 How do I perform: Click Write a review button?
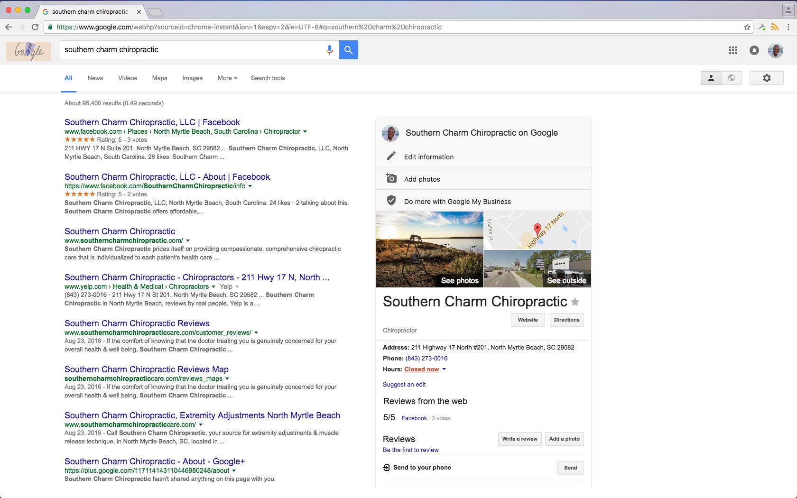pos(520,439)
